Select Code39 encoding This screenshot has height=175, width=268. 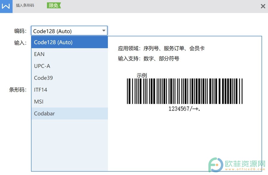coord(69,78)
